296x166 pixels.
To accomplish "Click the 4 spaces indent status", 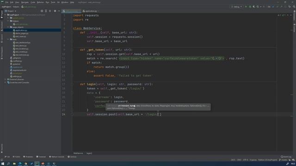I will point(253,160).
